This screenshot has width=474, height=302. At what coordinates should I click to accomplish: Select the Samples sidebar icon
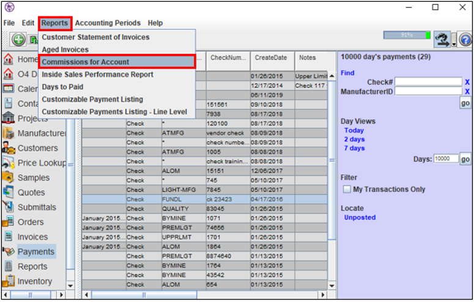[x=8, y=177]
